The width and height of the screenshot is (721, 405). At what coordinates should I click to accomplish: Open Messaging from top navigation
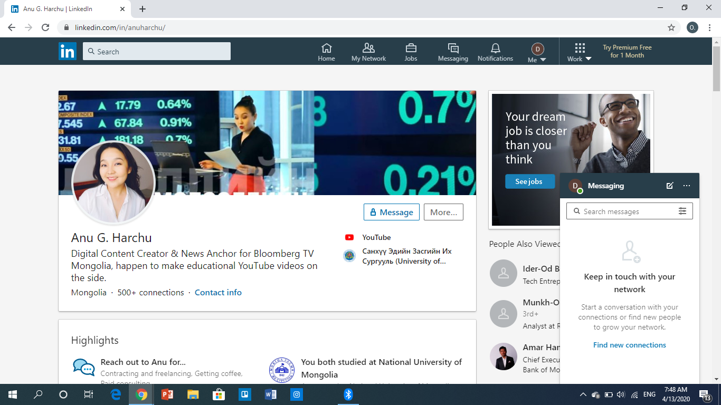pos(453,52)
